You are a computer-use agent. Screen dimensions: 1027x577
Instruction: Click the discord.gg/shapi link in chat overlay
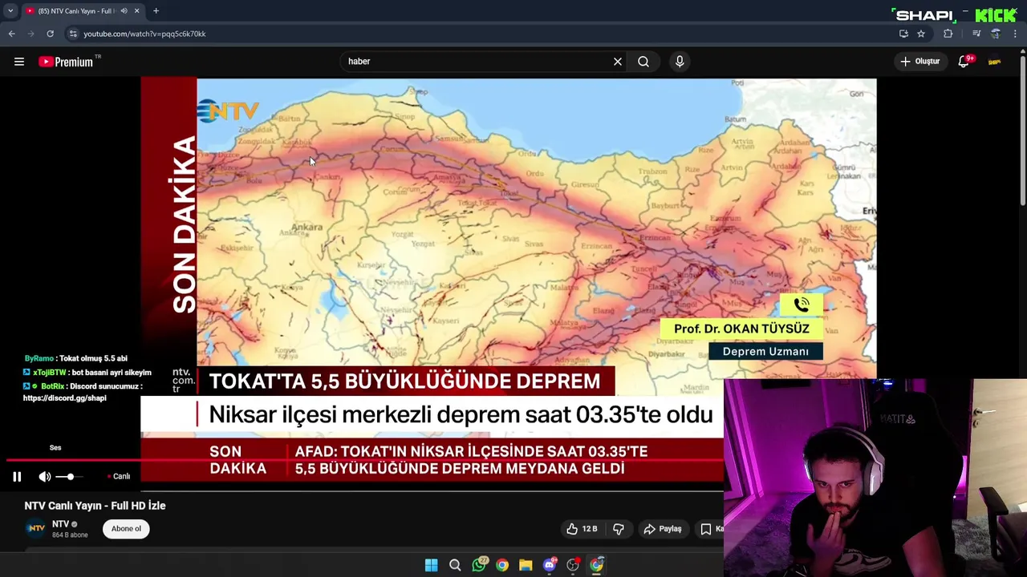click(x=65, y=398)
